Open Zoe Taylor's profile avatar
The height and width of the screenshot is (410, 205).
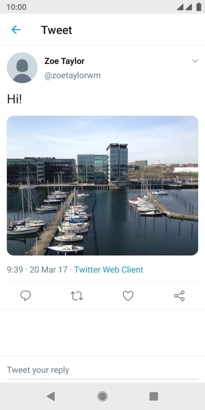point(22,68)
